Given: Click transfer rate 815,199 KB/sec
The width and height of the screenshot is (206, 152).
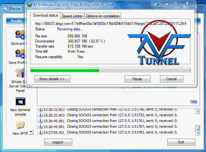Looking at the screenshot, I should click(80, 46).
